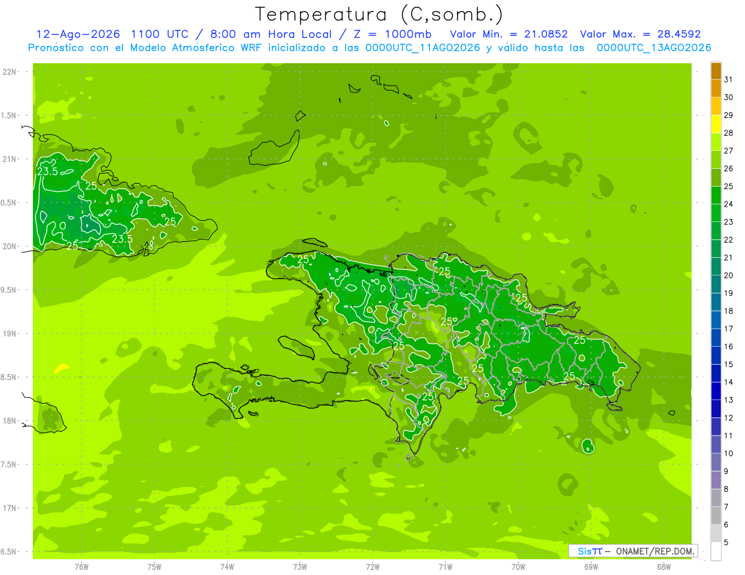Pick the purple legend swatch between 8 and 9
The width and height of the screenshot is (745, 575).
click(716, 480)
